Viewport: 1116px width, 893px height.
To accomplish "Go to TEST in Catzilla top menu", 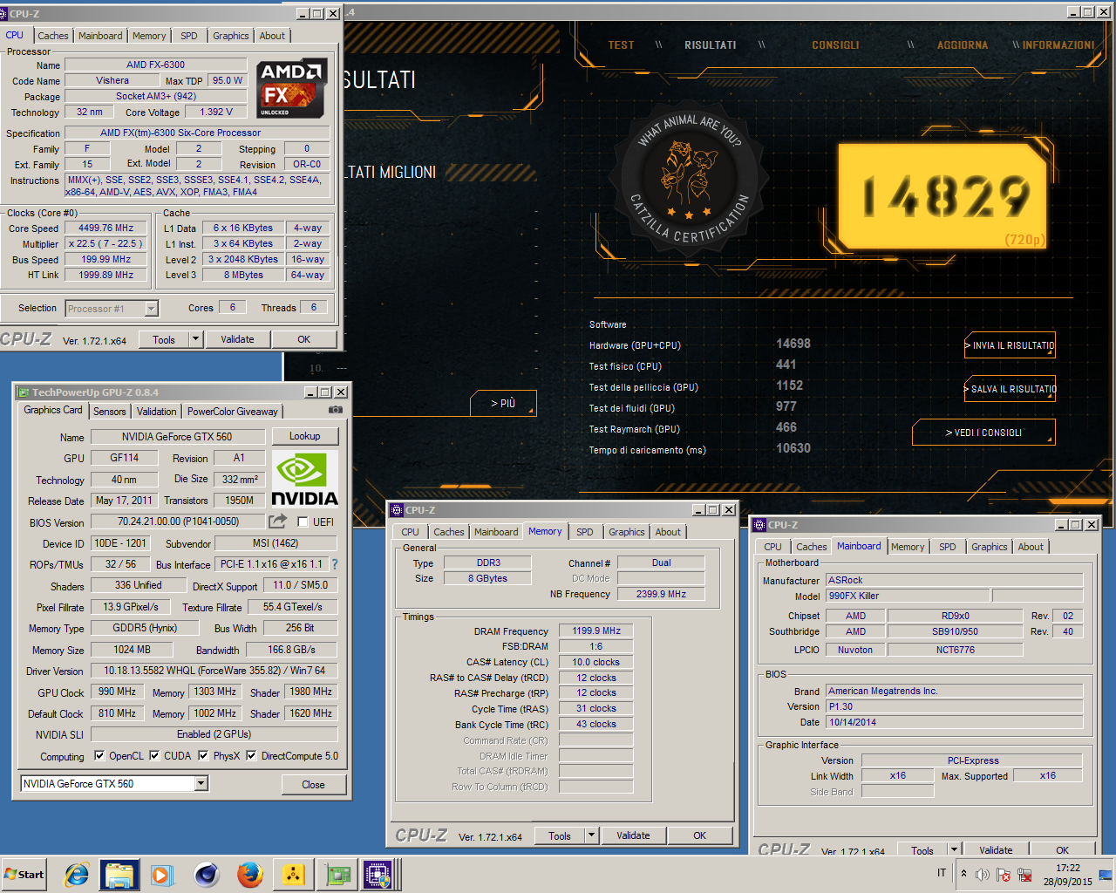I will tap(621, 45).
